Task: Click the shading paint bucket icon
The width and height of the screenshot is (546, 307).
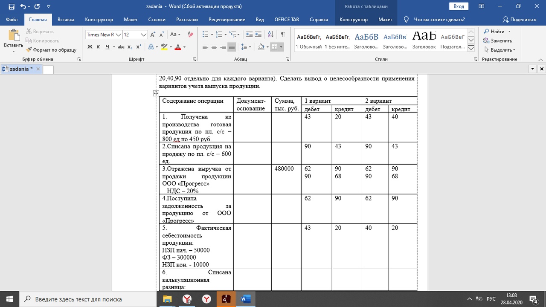Action: [261, 47]
